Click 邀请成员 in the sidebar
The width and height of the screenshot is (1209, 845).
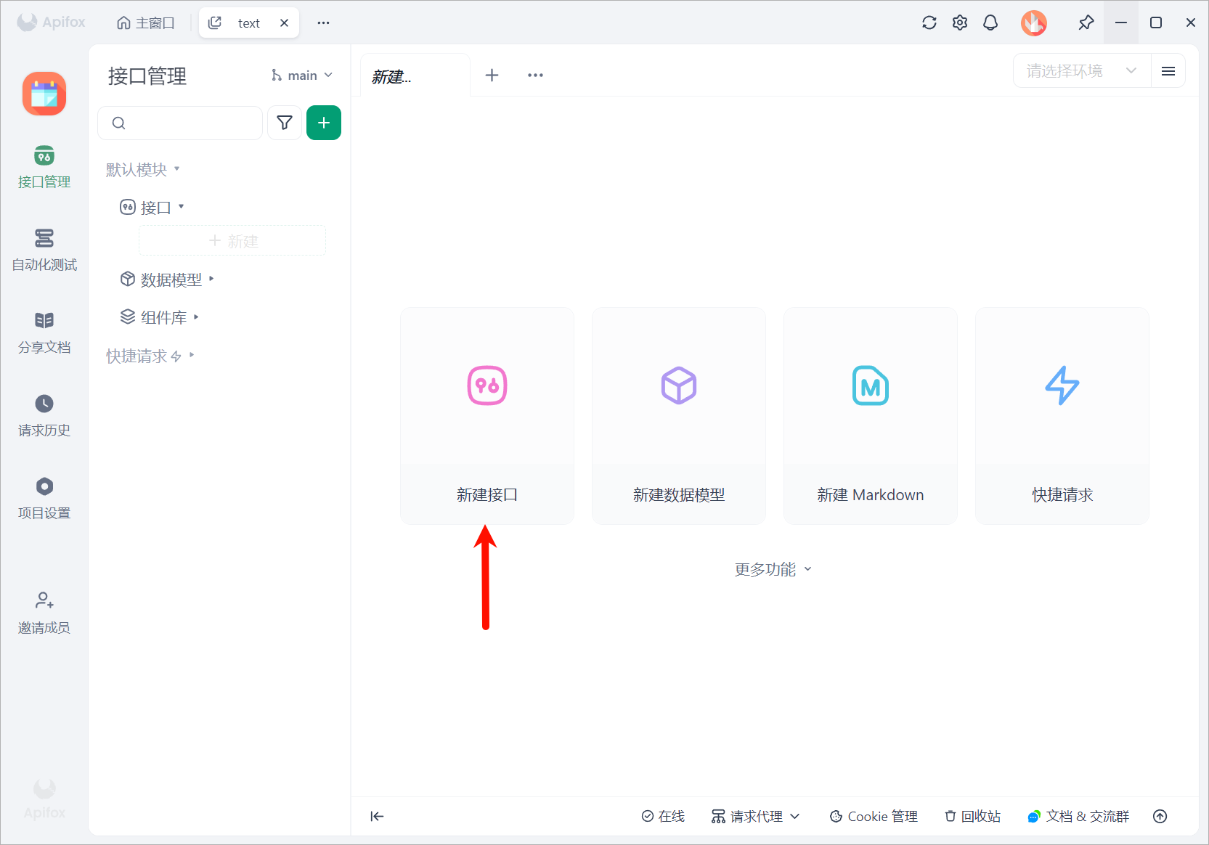coord(44,612)
